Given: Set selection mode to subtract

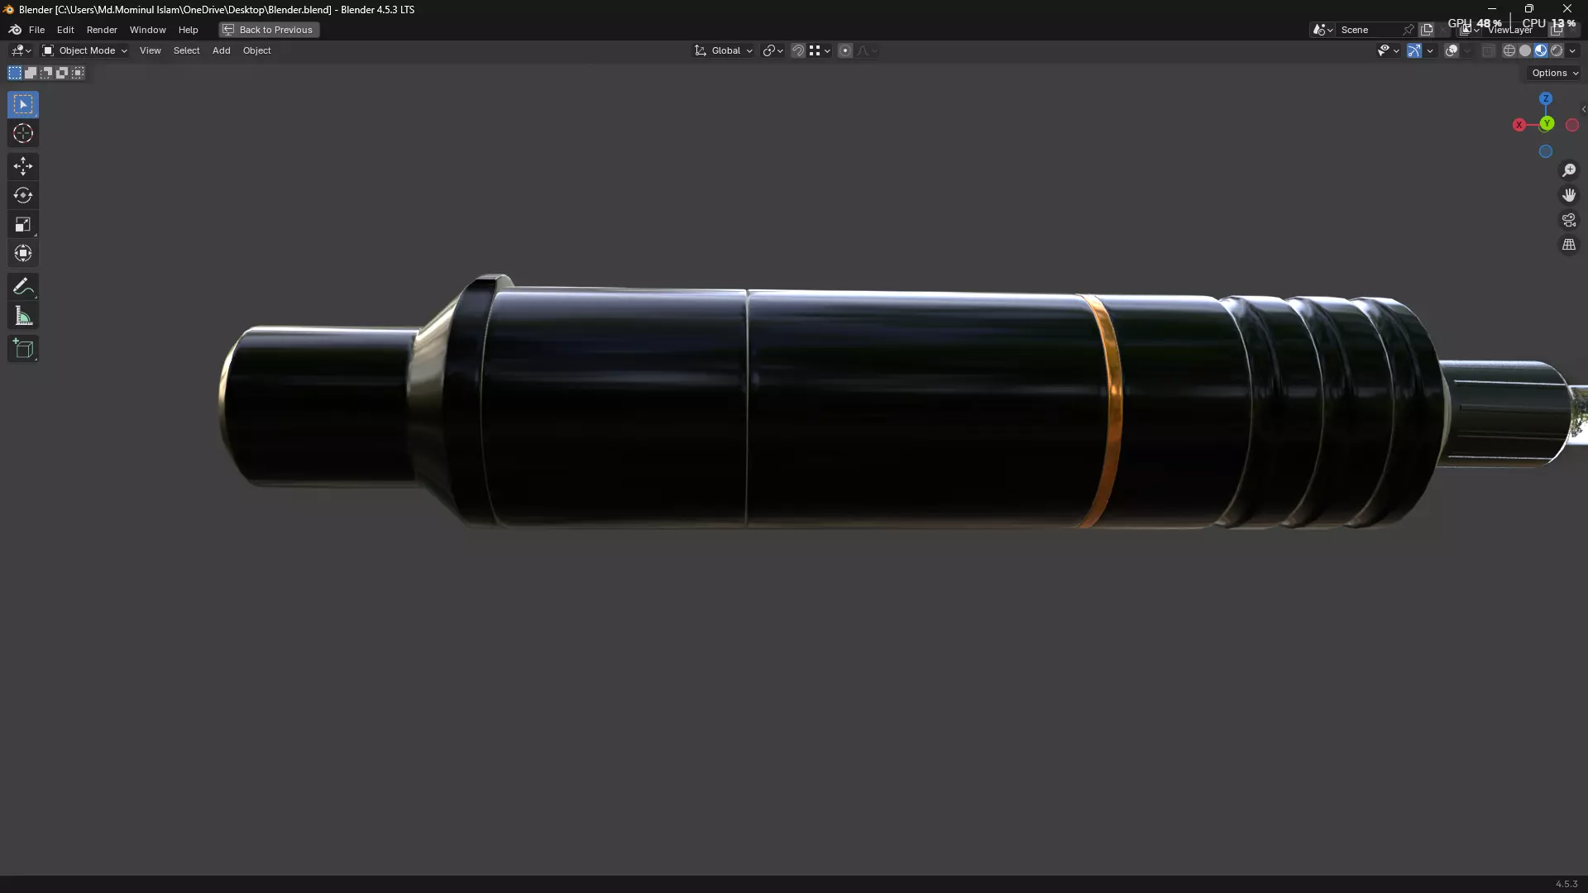Looking at the screenshot, I should tap(46, 73).
